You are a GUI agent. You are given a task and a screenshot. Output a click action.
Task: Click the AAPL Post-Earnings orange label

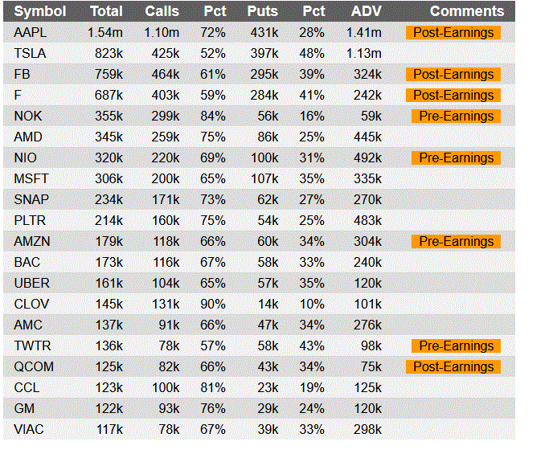point(453,32)
